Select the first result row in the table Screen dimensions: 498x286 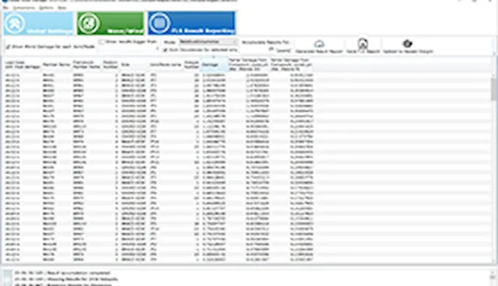coord(159,75)
